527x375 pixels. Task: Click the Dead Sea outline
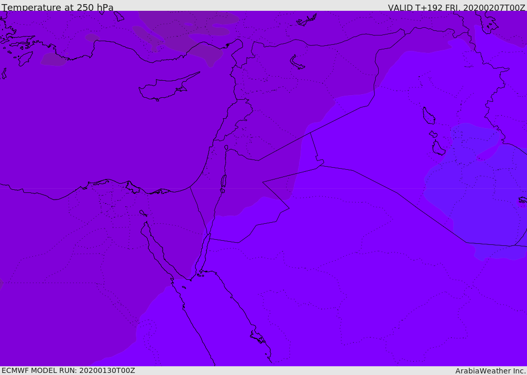[223, 182]
